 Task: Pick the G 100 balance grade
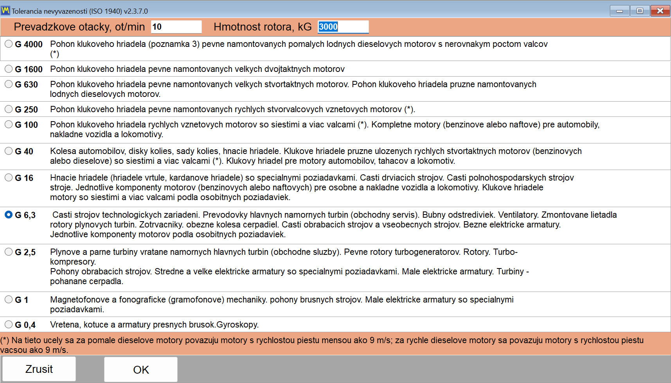pyautogui.click(x=9, y=125)
